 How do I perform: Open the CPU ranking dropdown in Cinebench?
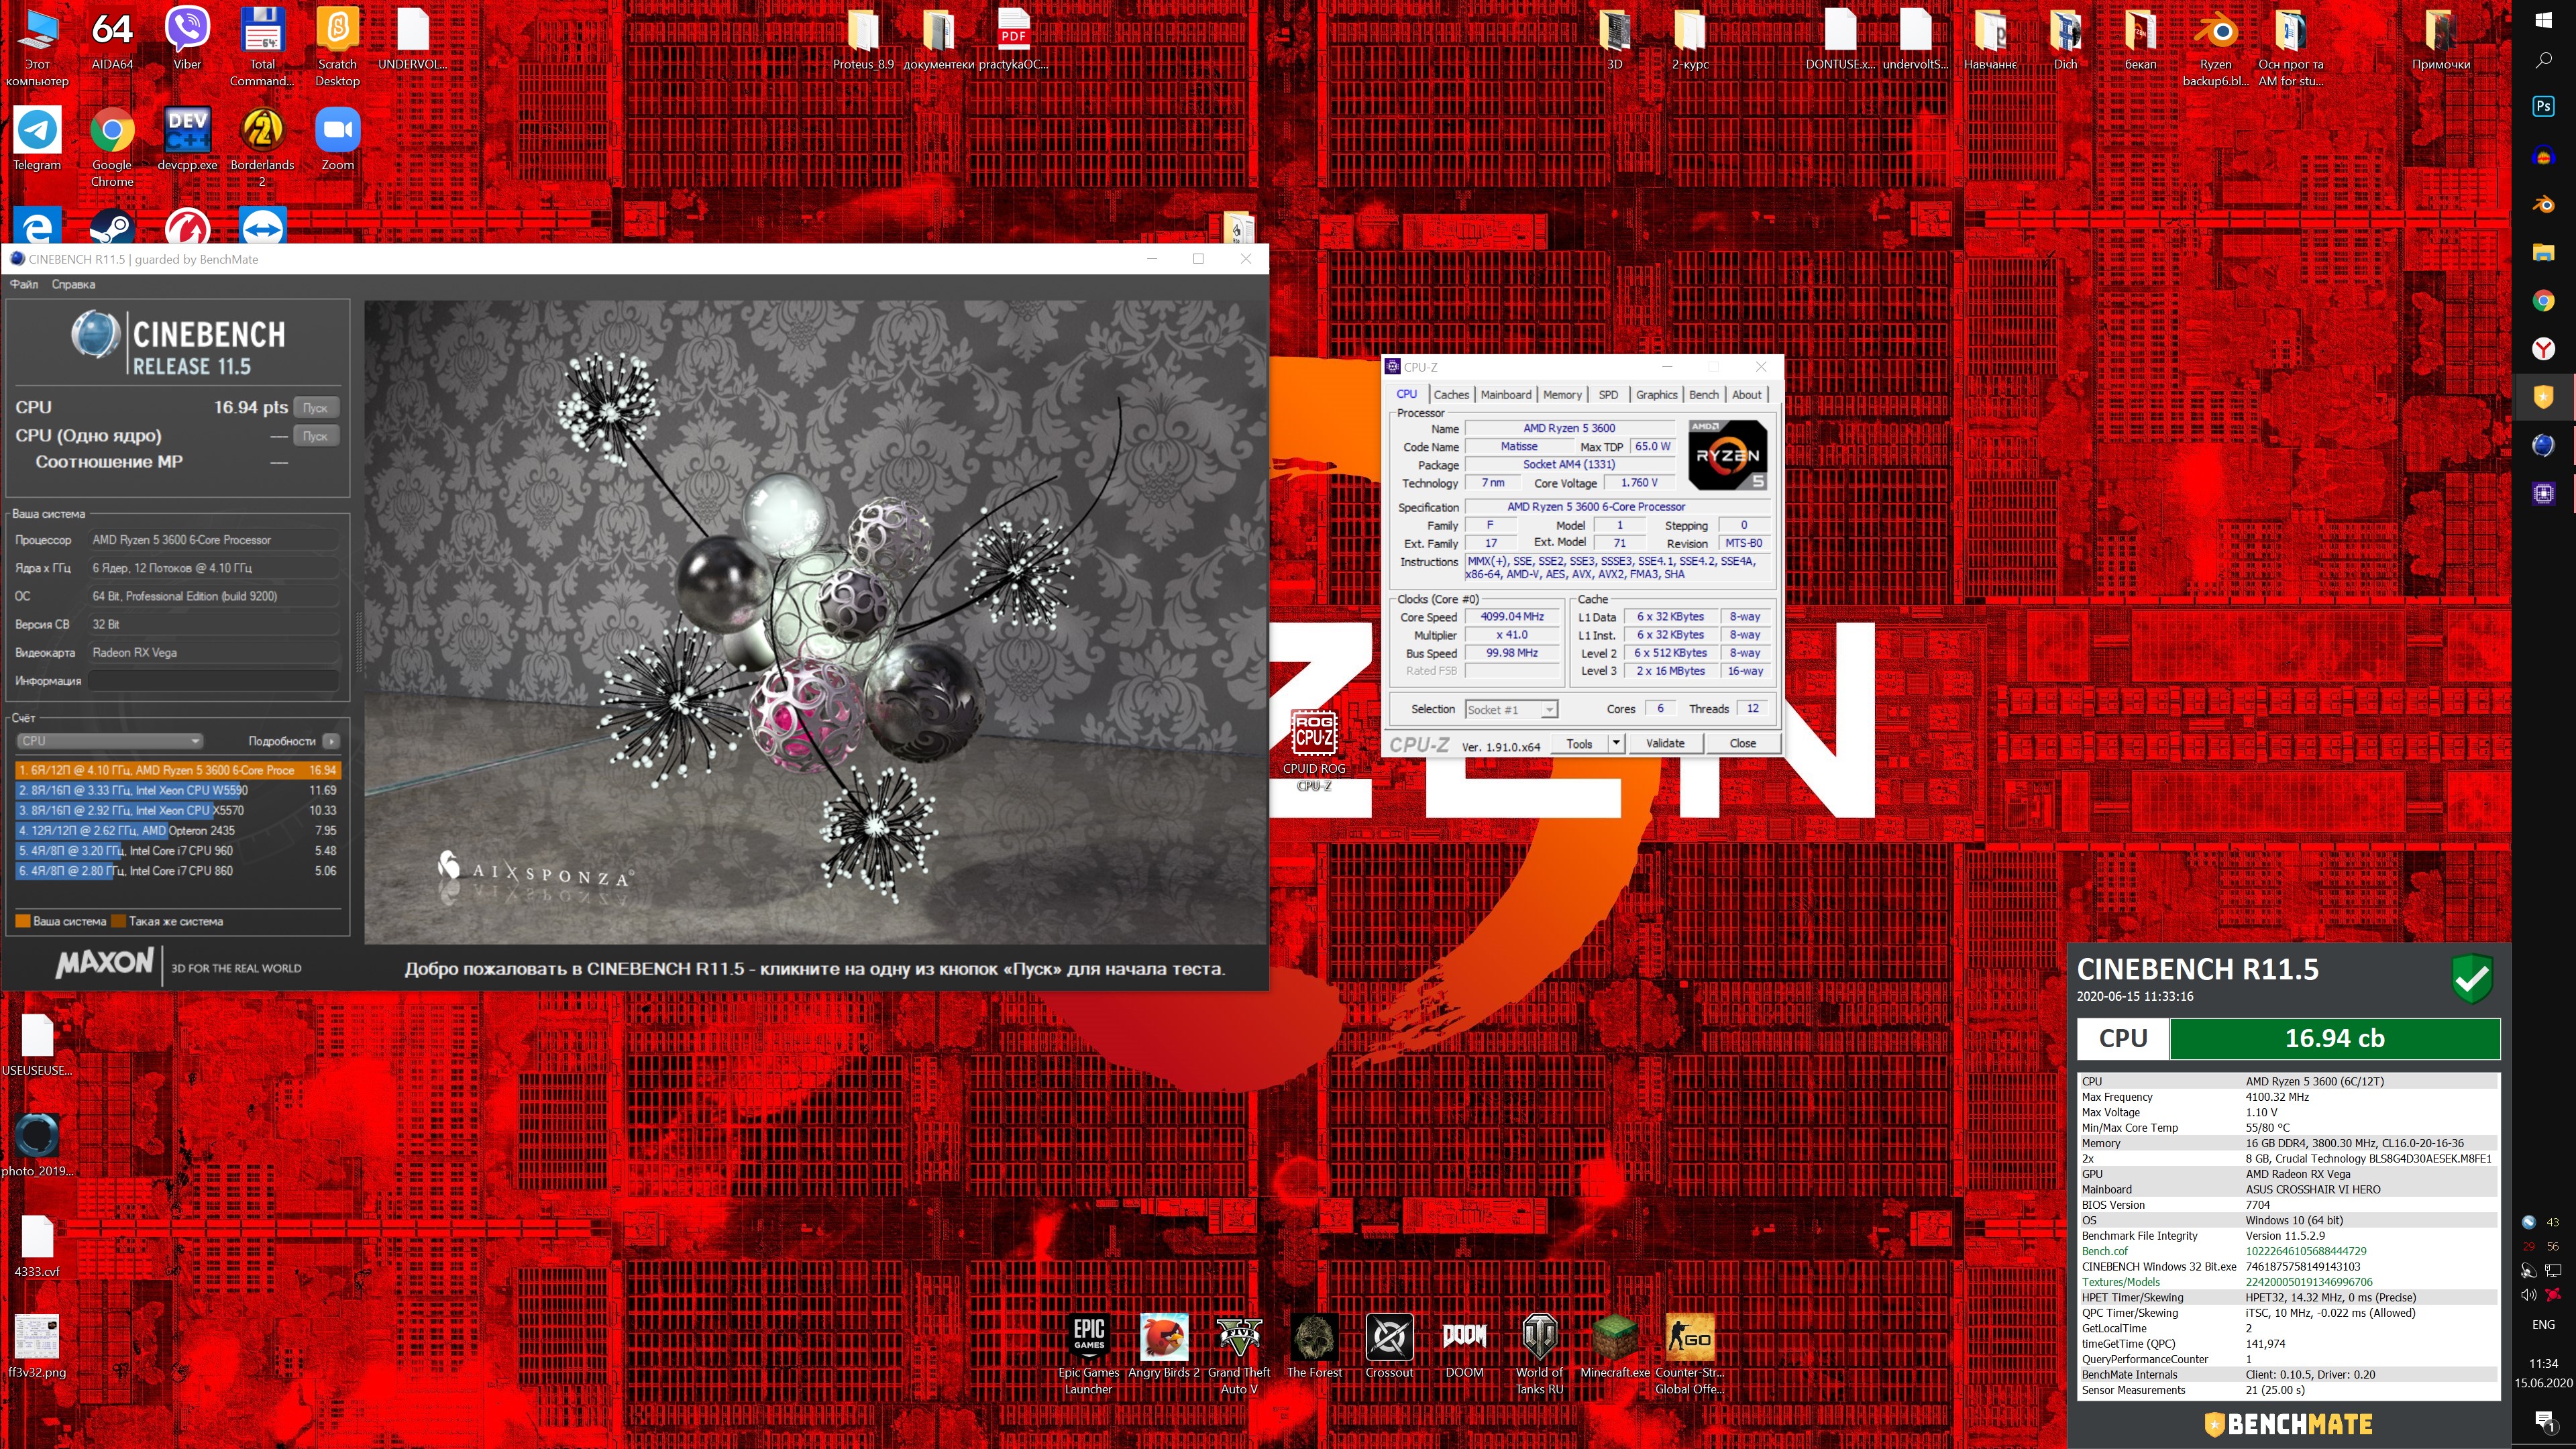(x=109, y=741)
